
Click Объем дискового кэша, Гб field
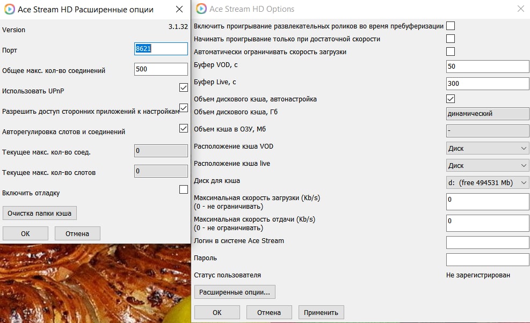click(x=488, y=114)
